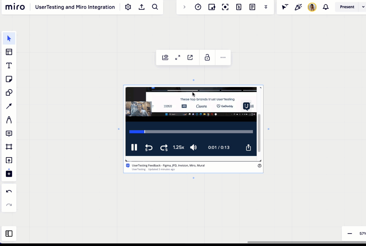Export the board with upload icon
The image size is (366, 246).
[142, 7]
